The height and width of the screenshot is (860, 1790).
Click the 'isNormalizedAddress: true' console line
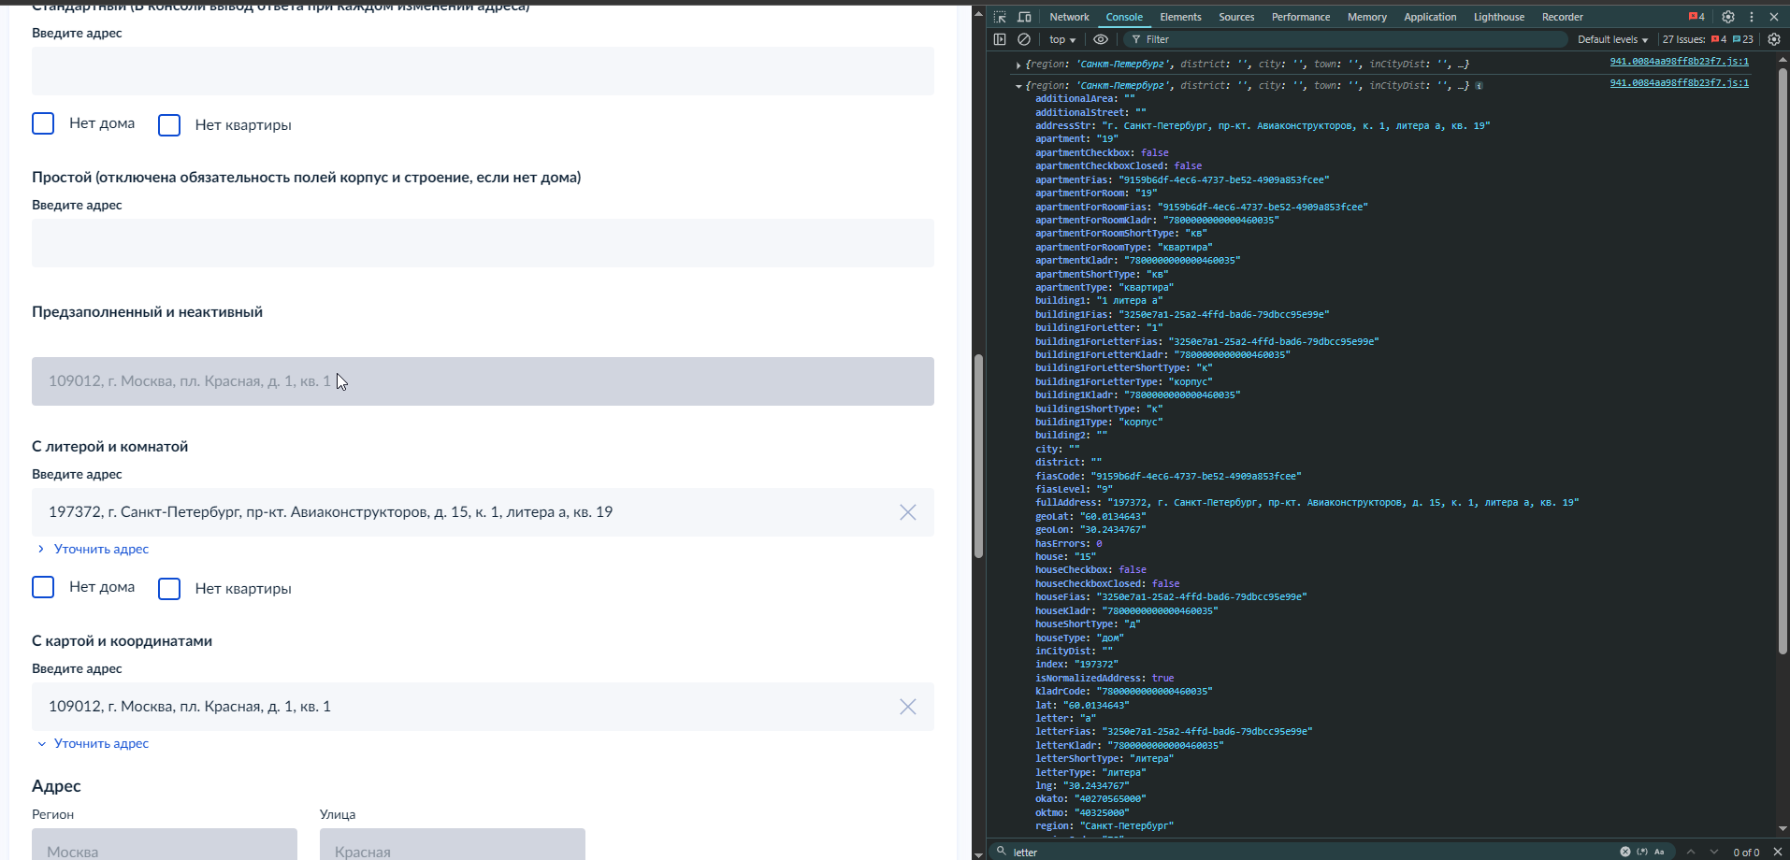(x=1104, y=678)
